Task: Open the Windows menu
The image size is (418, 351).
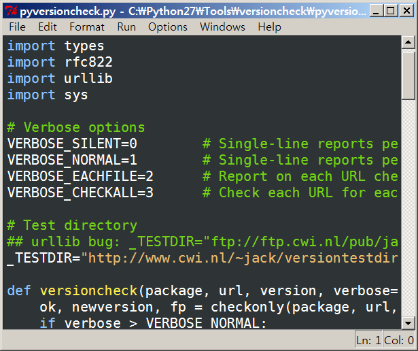Action: click(x=222, y=27)
